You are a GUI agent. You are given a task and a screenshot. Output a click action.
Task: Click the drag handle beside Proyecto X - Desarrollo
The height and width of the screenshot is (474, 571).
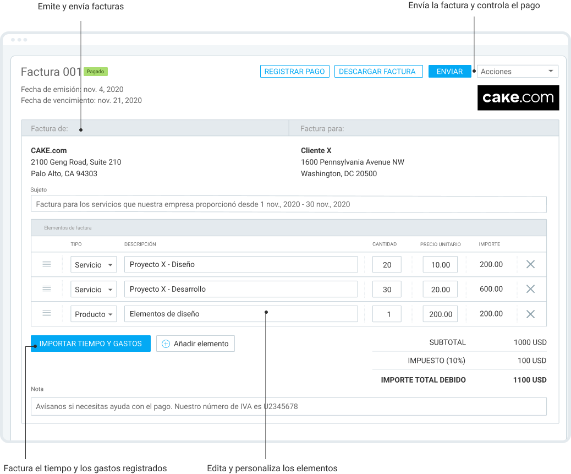pyautogui.click(x=47, y=289)
